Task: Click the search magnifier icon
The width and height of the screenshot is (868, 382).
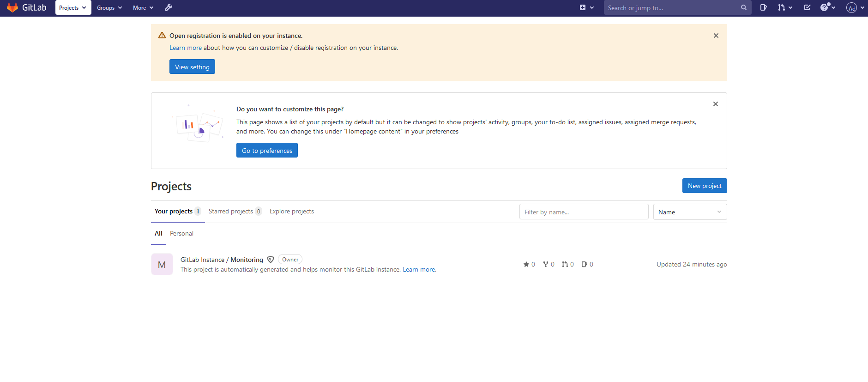Action: 743,7
